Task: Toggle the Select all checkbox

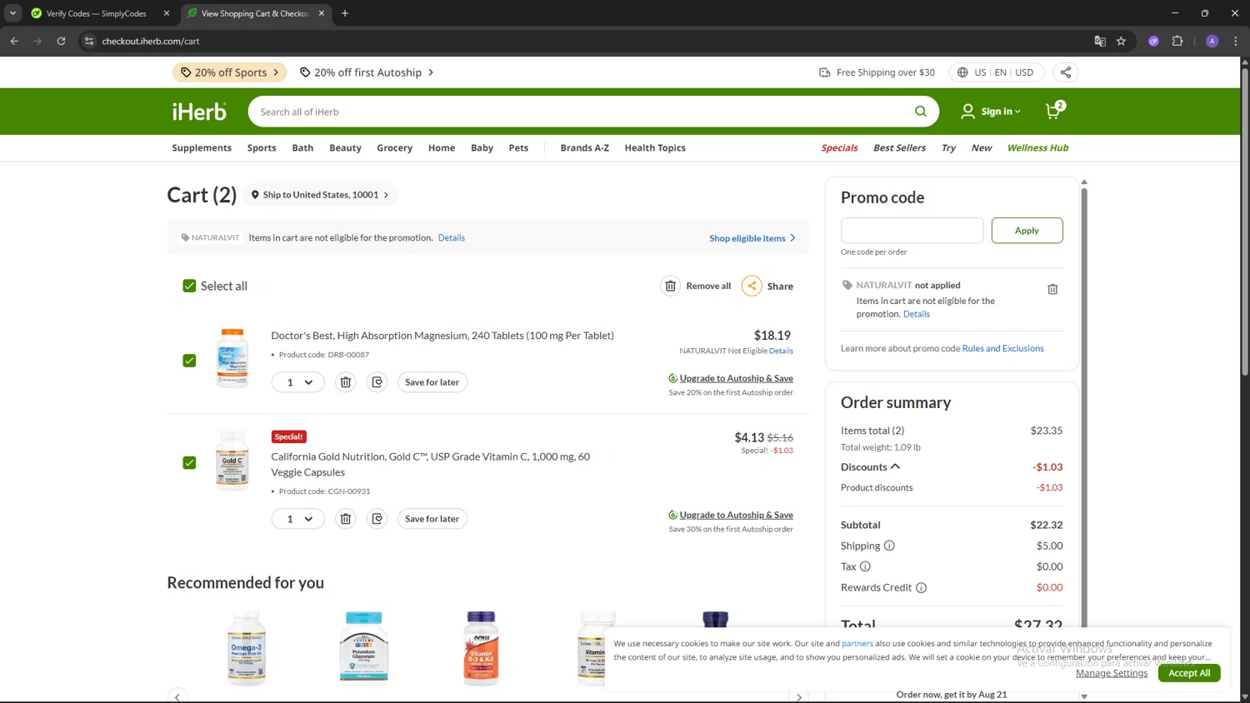Action: pyautogui.click(x=189, y=286)
